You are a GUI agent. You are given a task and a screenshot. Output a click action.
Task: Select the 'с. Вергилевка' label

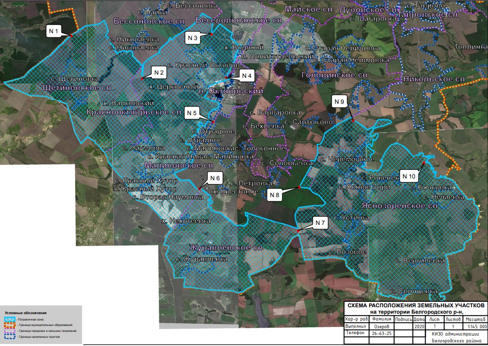pos(420,261)
